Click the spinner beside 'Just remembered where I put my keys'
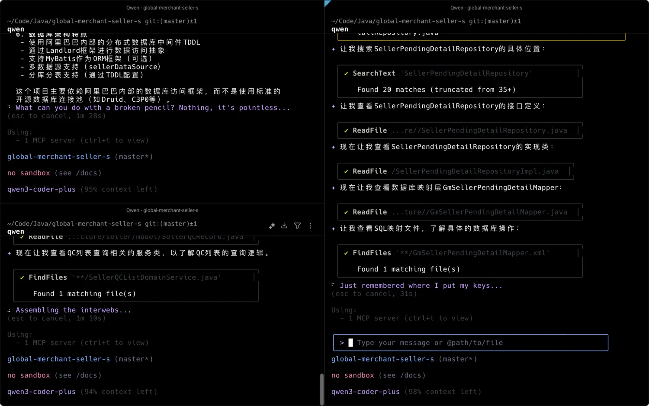This screenshot has width=649, height=406. pos(333,285)
